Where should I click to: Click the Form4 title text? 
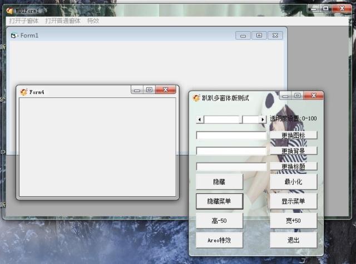pos(37,92)
